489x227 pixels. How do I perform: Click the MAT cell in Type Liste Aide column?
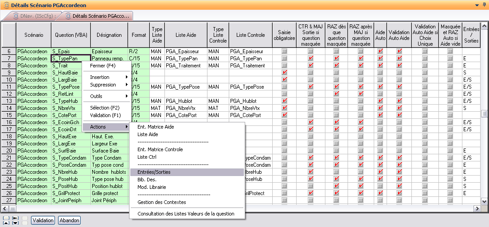tap(157, 108)
